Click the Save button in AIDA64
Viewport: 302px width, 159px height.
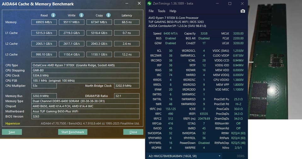12,132
